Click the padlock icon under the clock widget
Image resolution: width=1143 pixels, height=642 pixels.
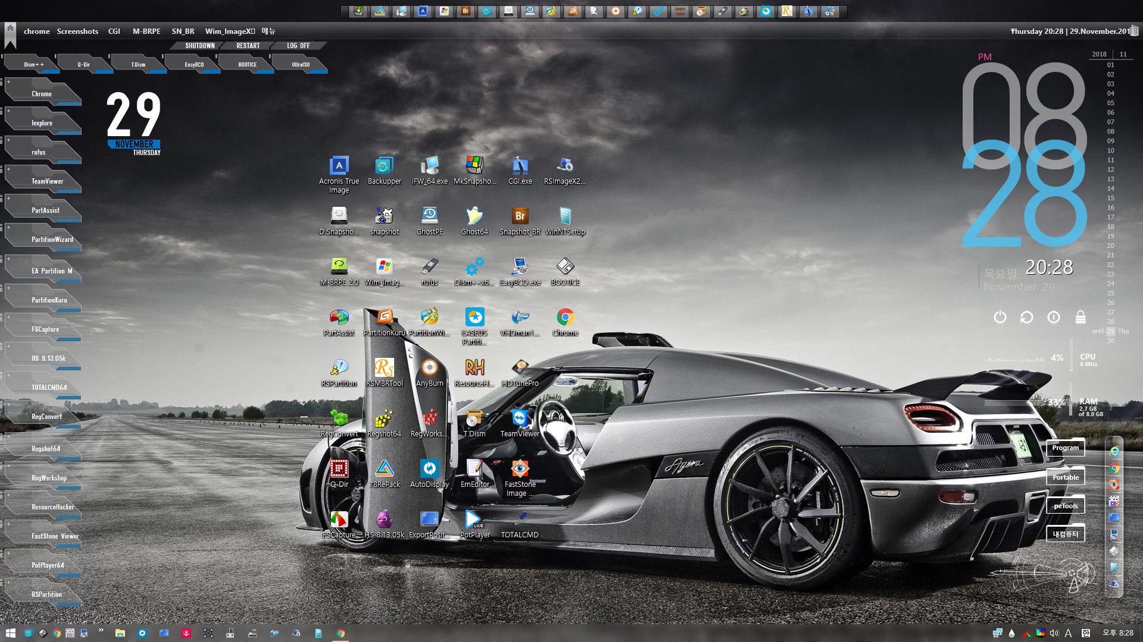pos(1080,317)
